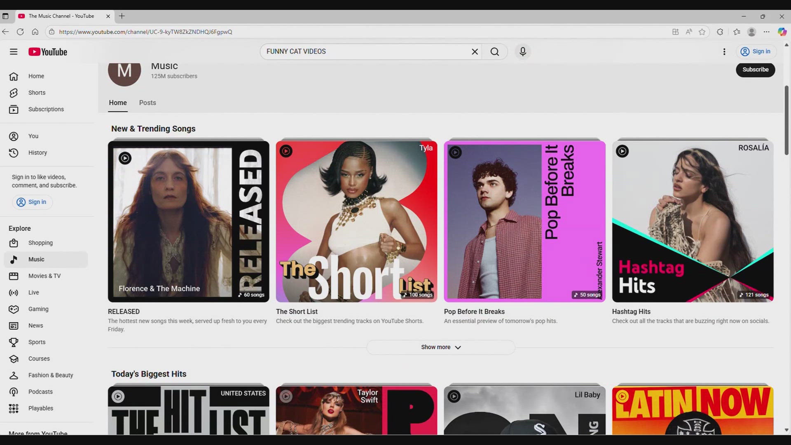
Task: Open the History page
Action: (37, 152)
